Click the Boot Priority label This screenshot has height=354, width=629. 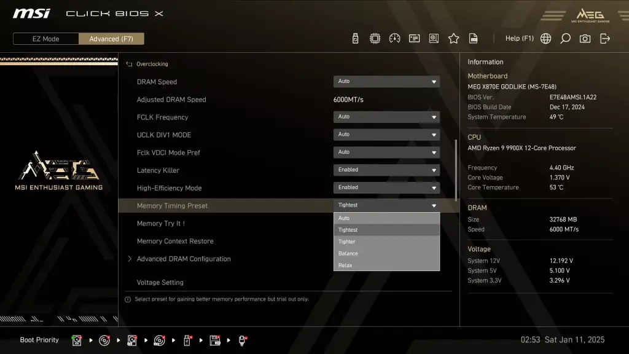pos(39,340)
